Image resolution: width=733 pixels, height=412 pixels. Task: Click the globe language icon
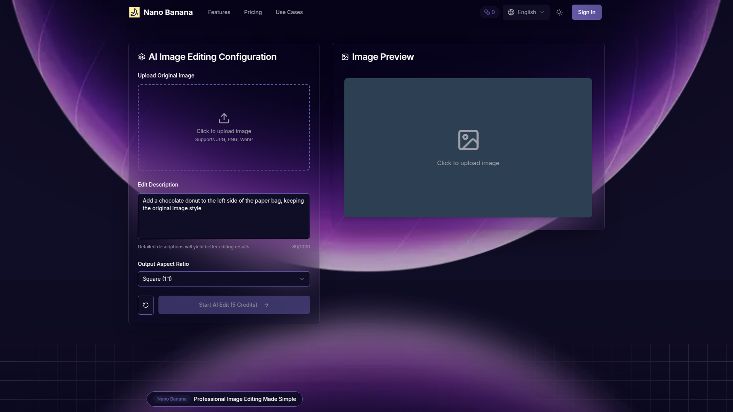pyautogui.click(x=511, y=12)
